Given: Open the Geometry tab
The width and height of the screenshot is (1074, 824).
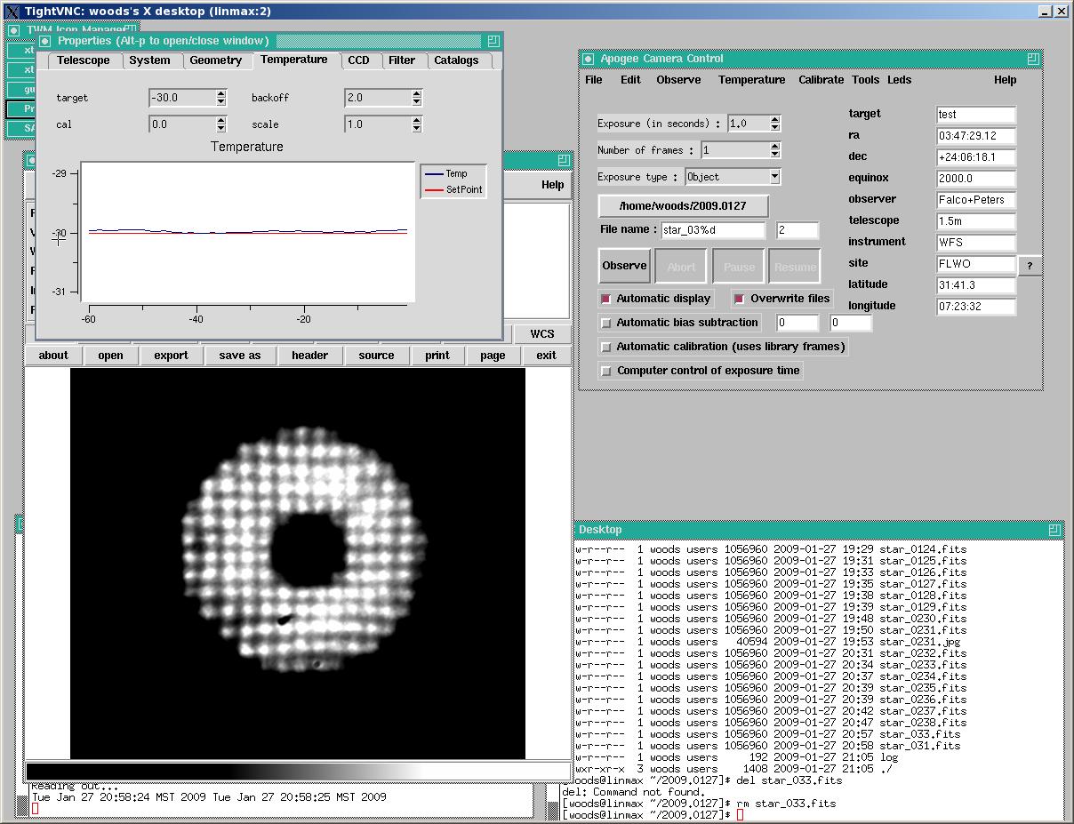Looking at the screenshot, I should (x=216, y=60).
